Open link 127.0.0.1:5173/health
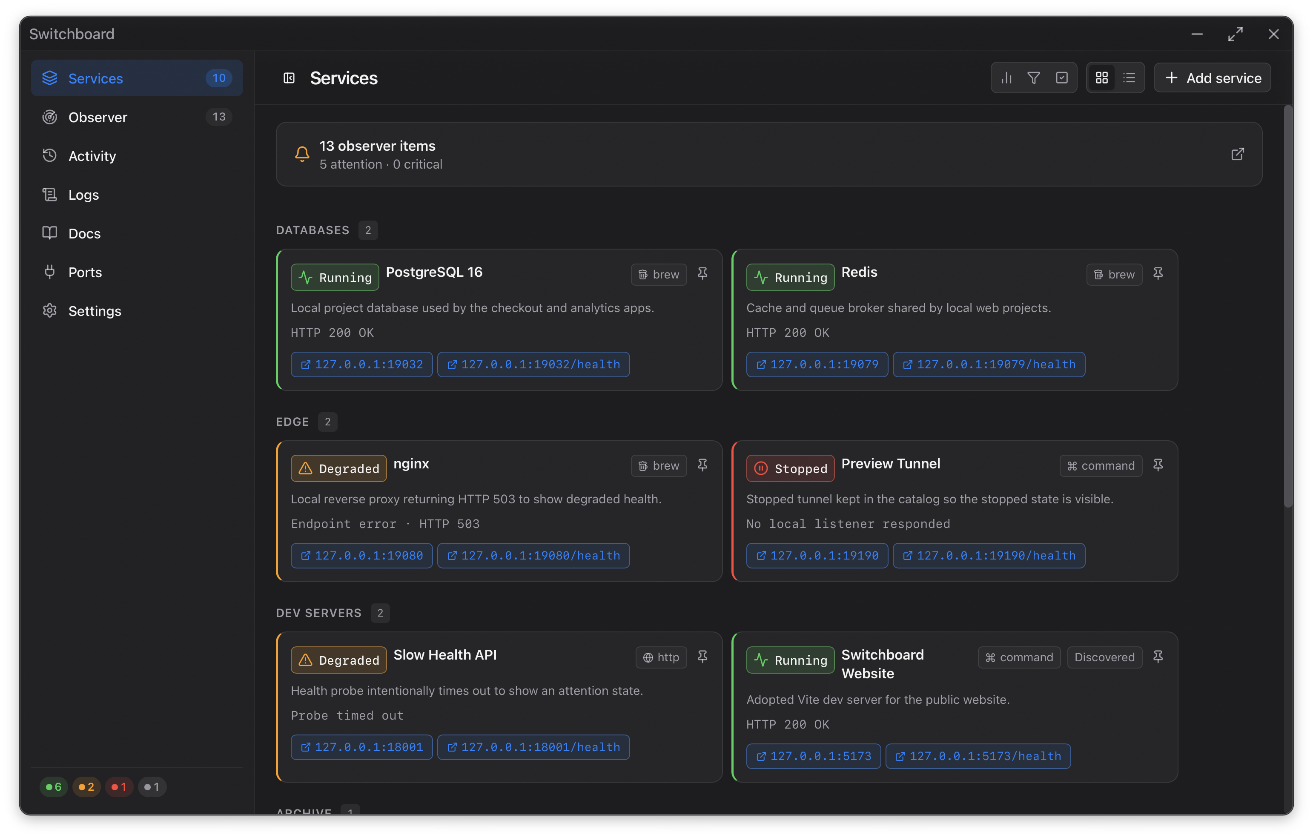 click(x=978, y=756)
